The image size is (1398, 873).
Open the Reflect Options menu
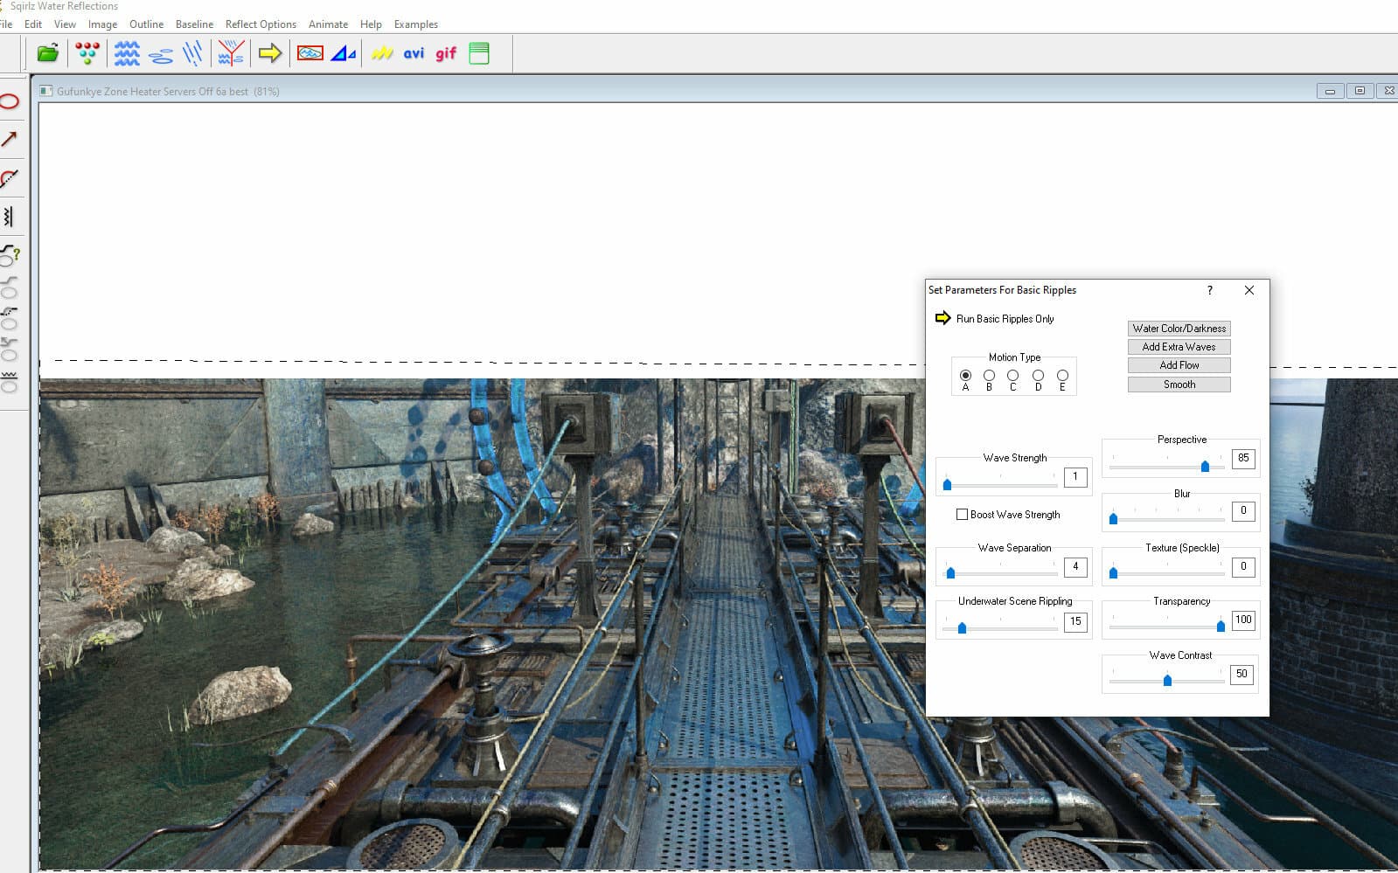tap(261, 24)
